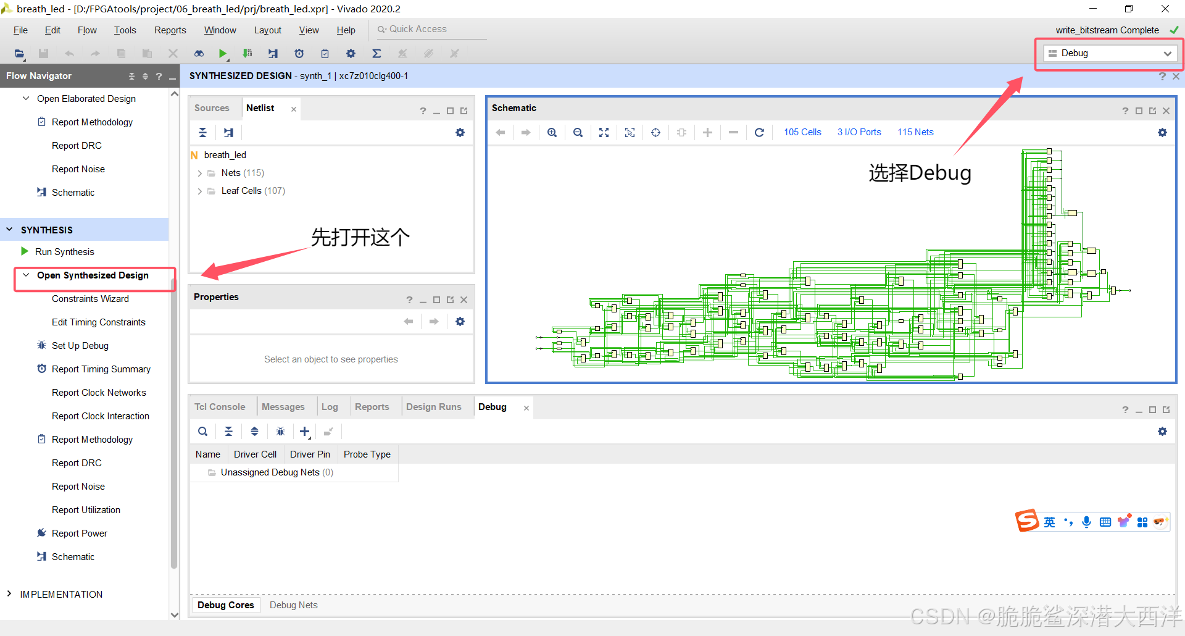Click the clipboard report icon in main toolbar
Viewport: 1185px width, 636px height.
pos(325,54)
